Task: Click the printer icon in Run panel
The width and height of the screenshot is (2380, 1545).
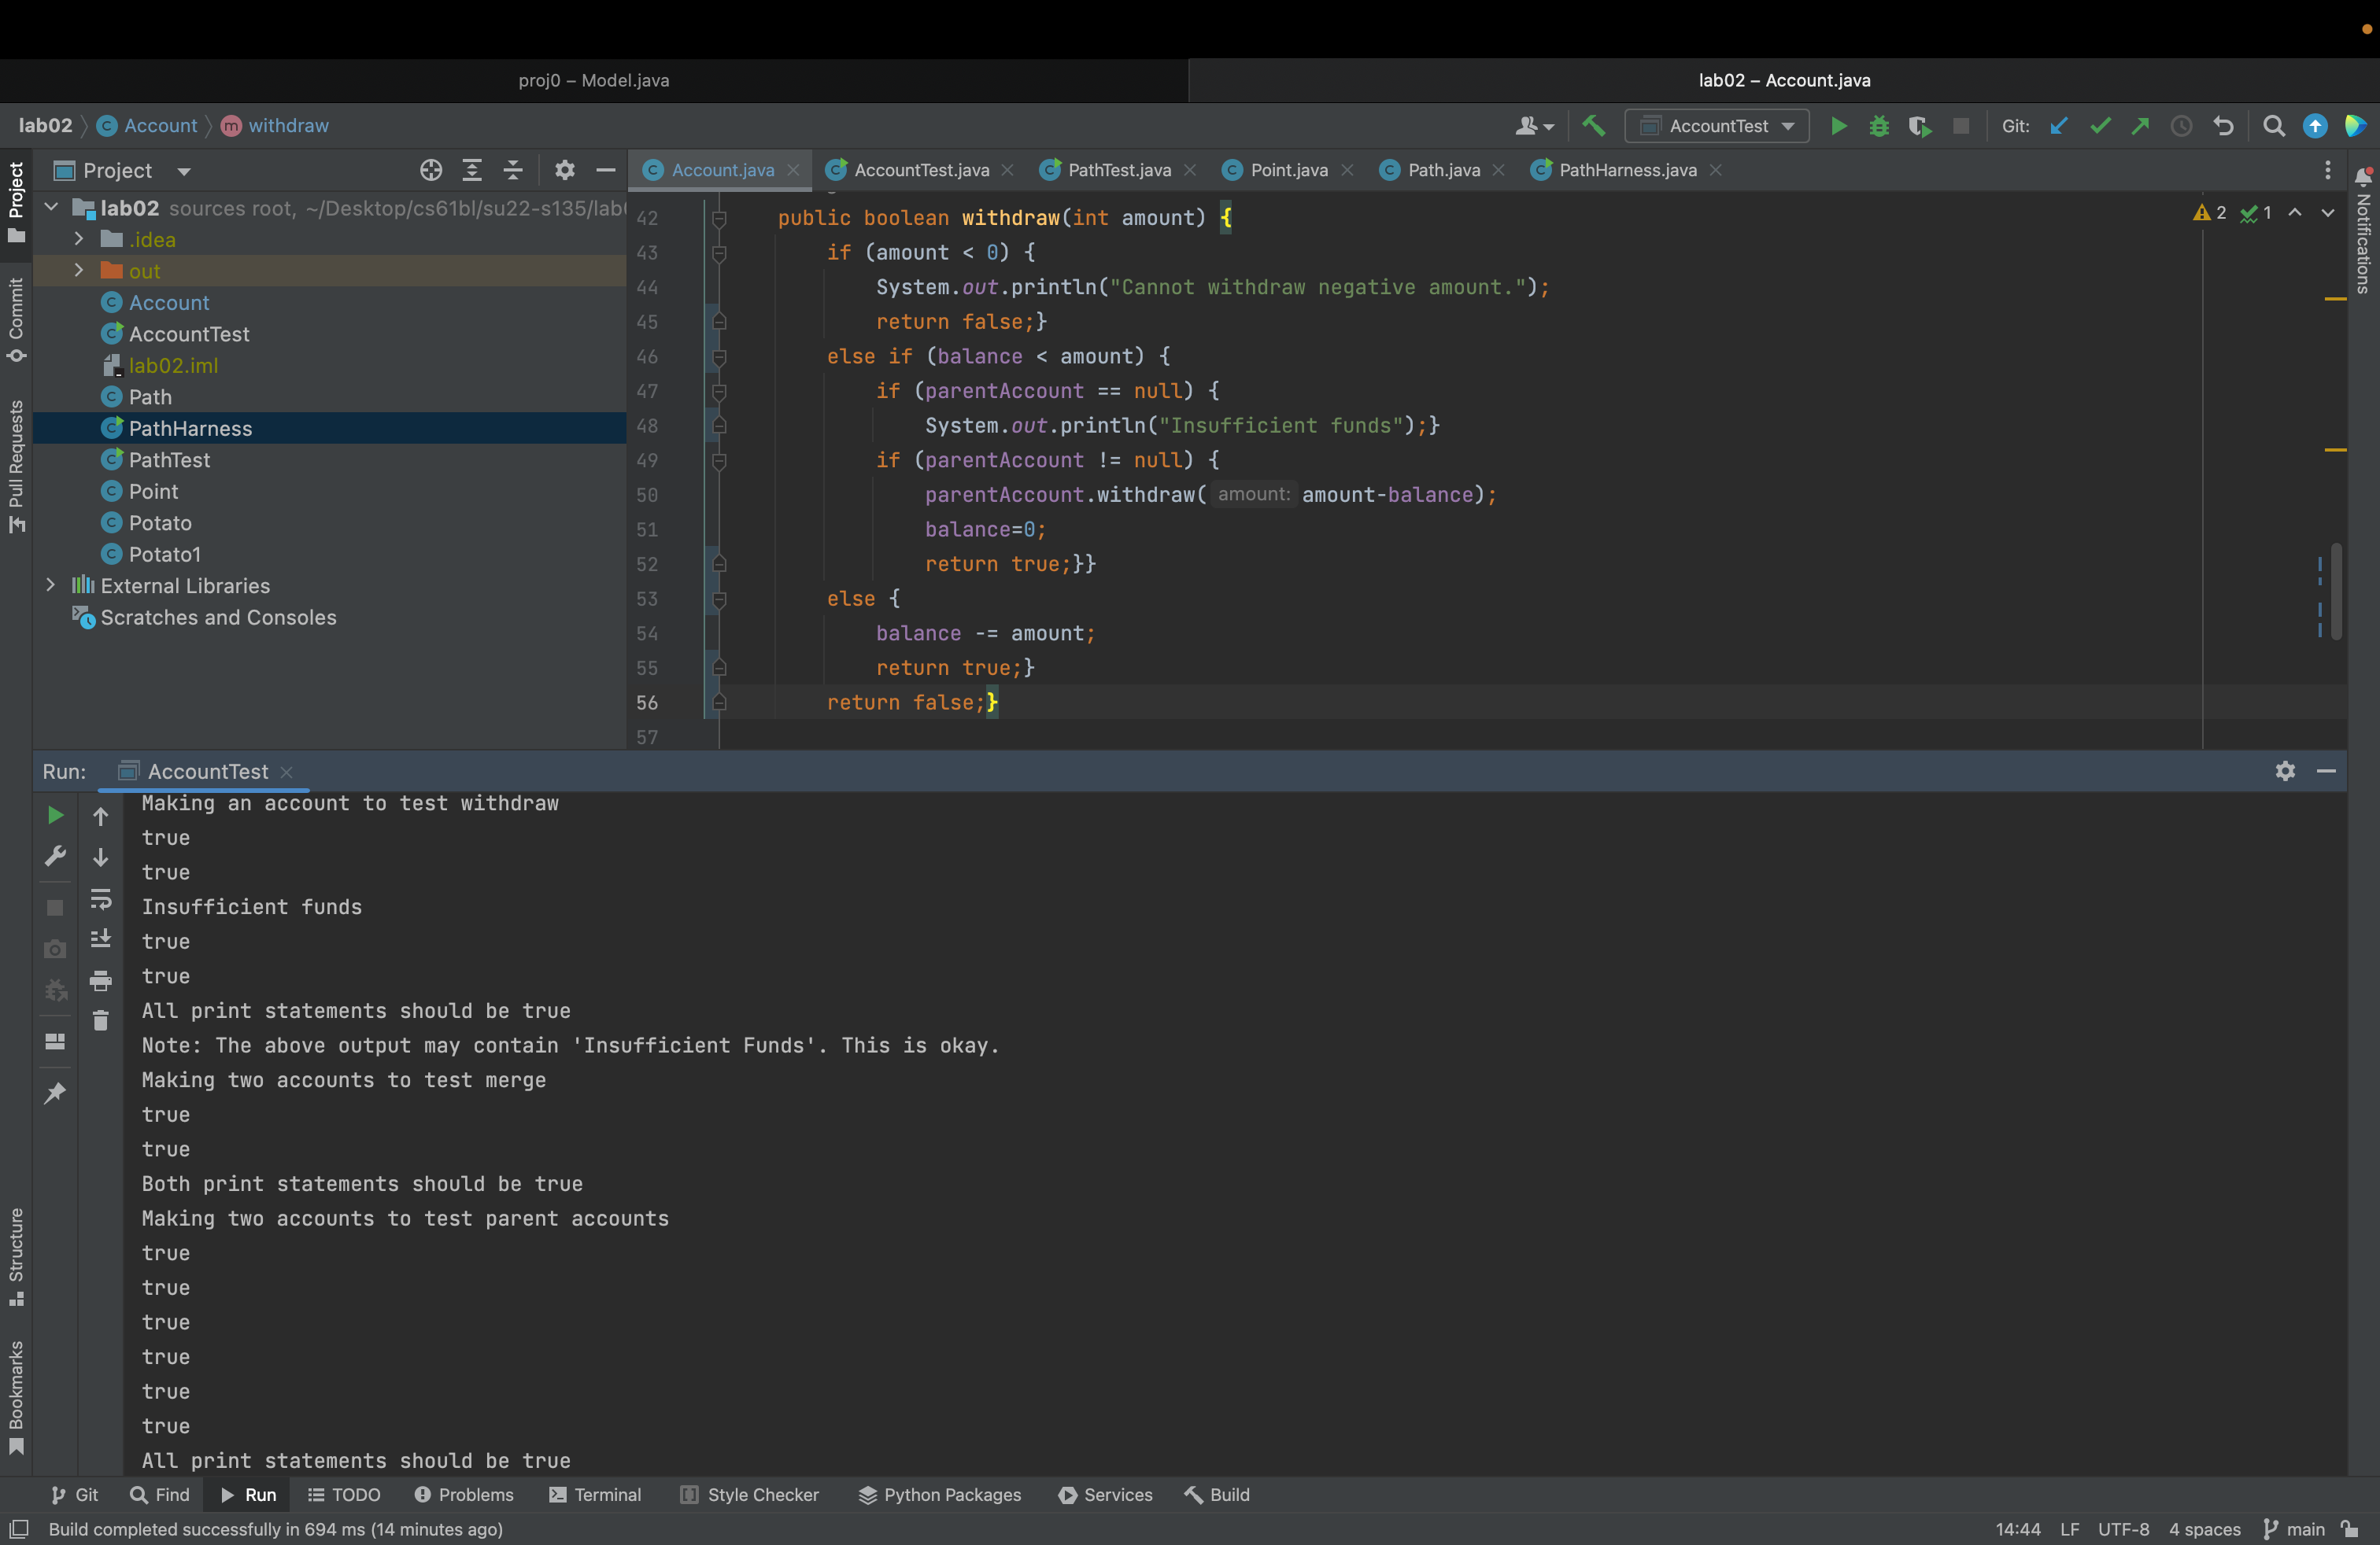Action: [x=100, y=980]
